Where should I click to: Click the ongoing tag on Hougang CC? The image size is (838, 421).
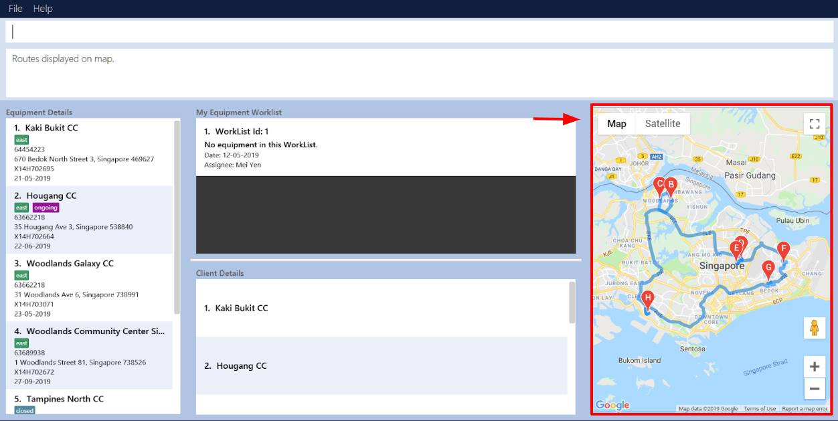pos(46,207)
